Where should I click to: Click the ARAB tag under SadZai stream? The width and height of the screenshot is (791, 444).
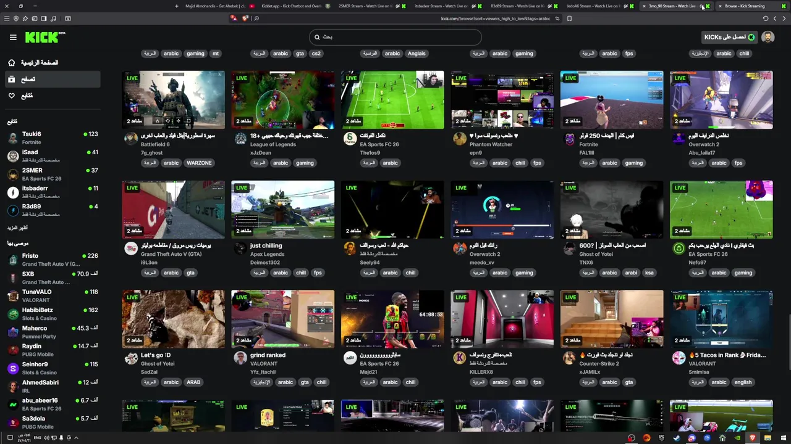(193, 382)
